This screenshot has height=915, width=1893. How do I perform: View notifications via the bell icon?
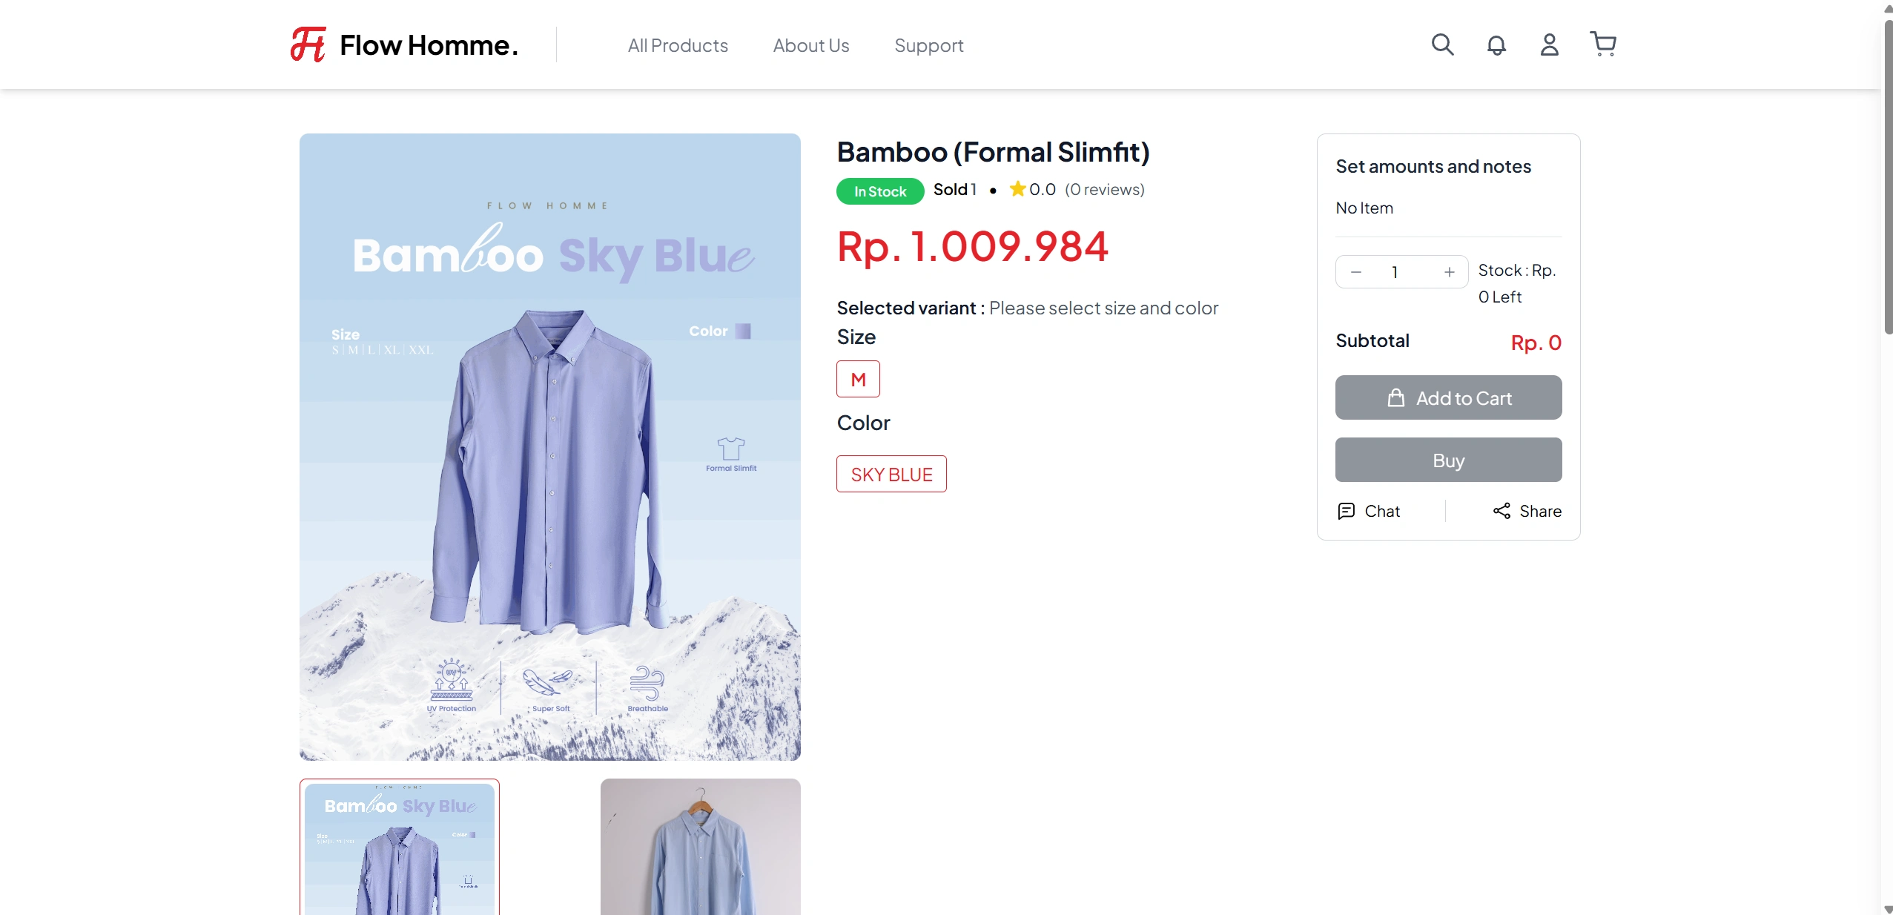point(1496,44)
